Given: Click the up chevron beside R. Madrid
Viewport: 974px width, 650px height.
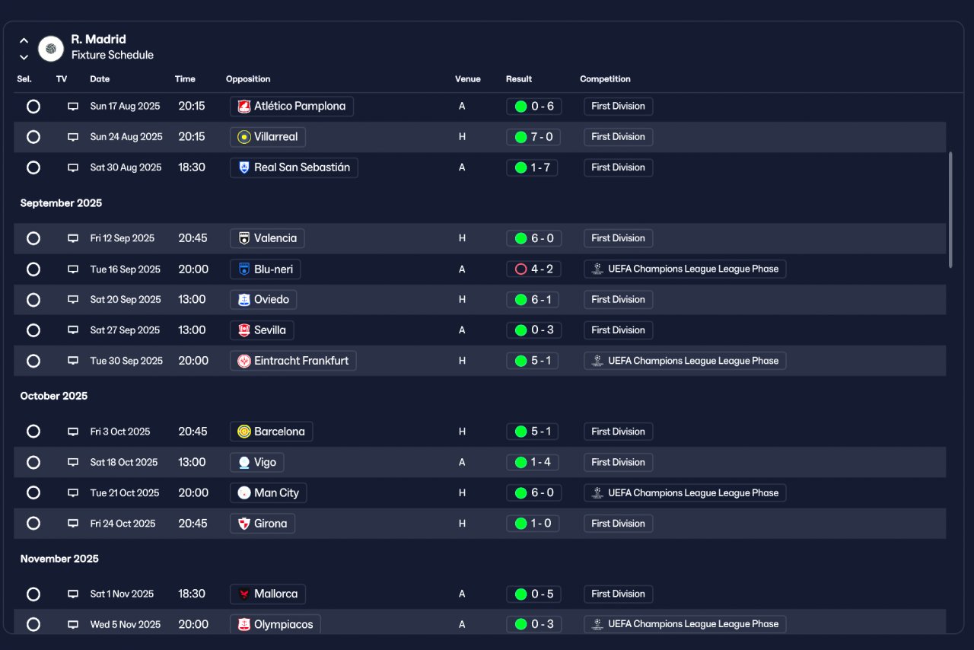Looking at the screenshot, I should coord(24,40).
